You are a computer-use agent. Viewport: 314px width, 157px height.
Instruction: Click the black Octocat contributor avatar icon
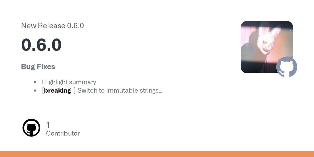tap(31, 128)
